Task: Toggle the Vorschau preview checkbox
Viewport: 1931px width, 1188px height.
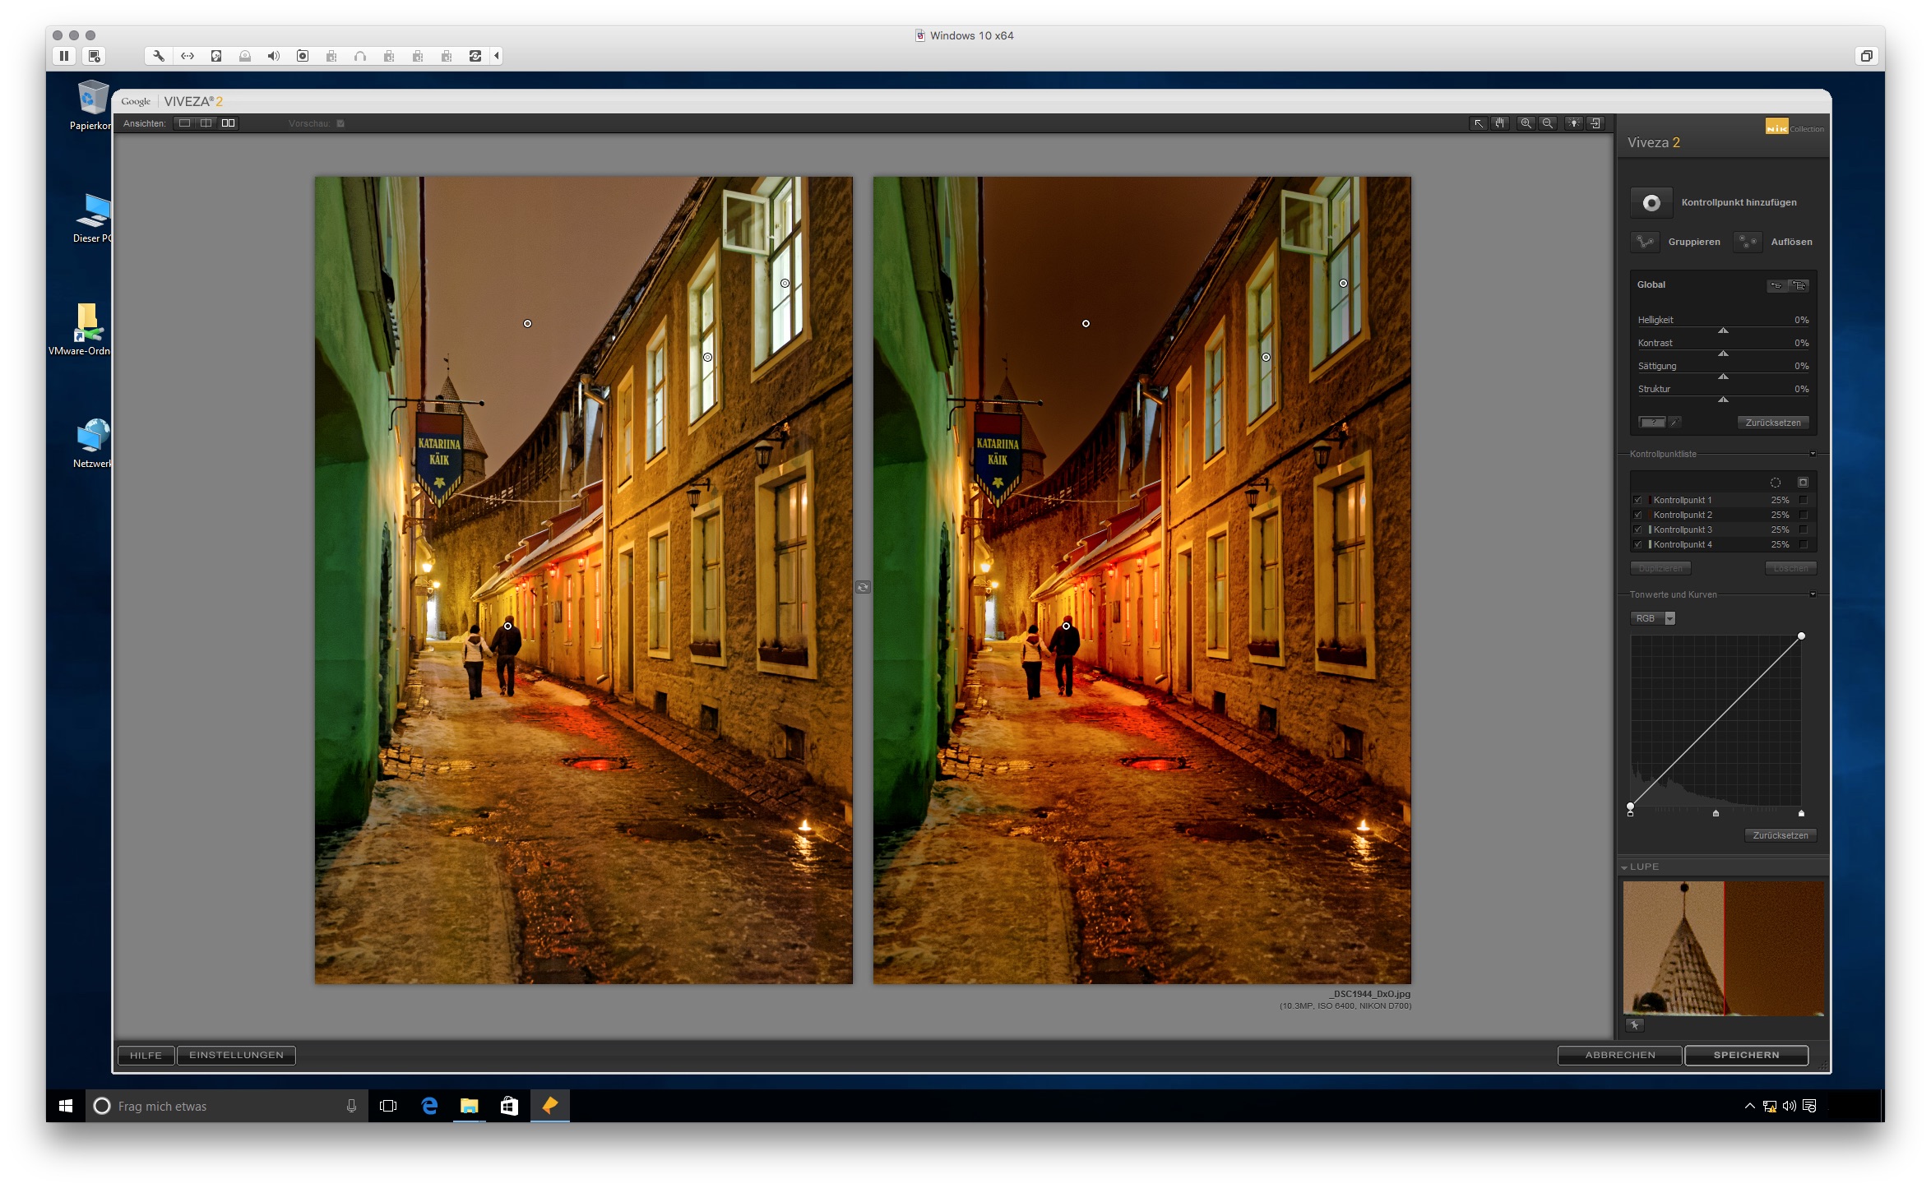Action: click(340, 123)
